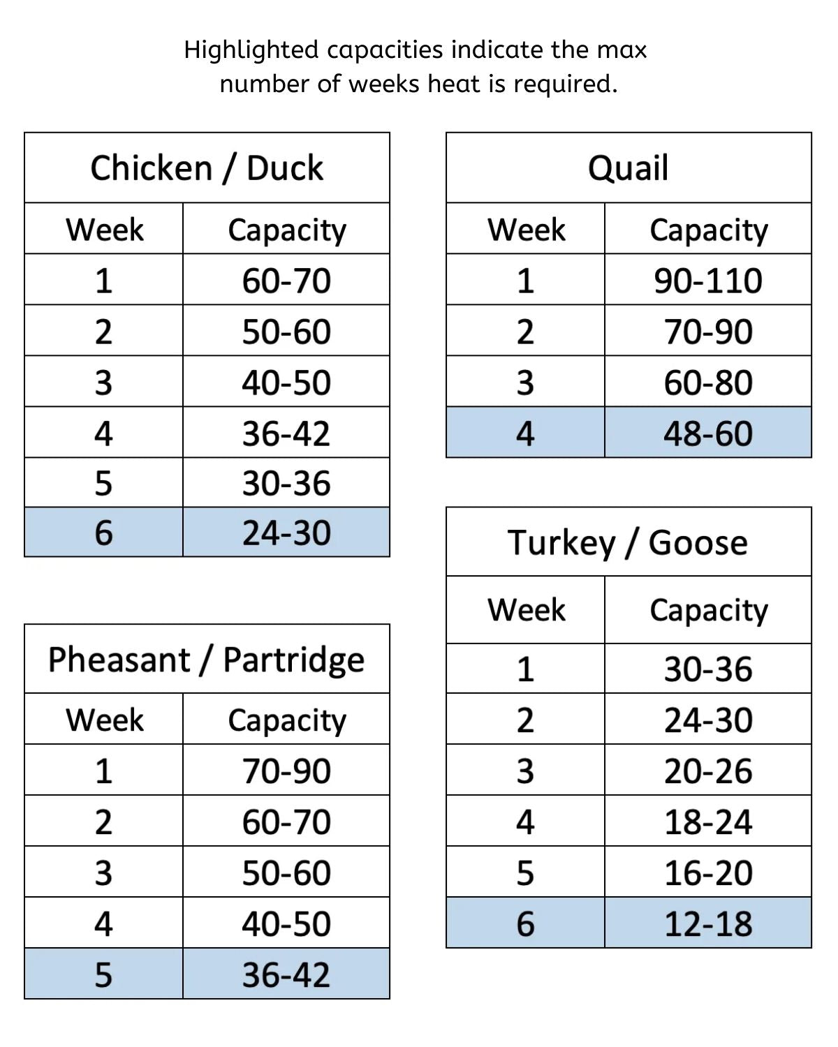Click the 90-110 Quail capacity cell
The height and width of the screenshot is (1047, 838).
[x=707, y=280]
